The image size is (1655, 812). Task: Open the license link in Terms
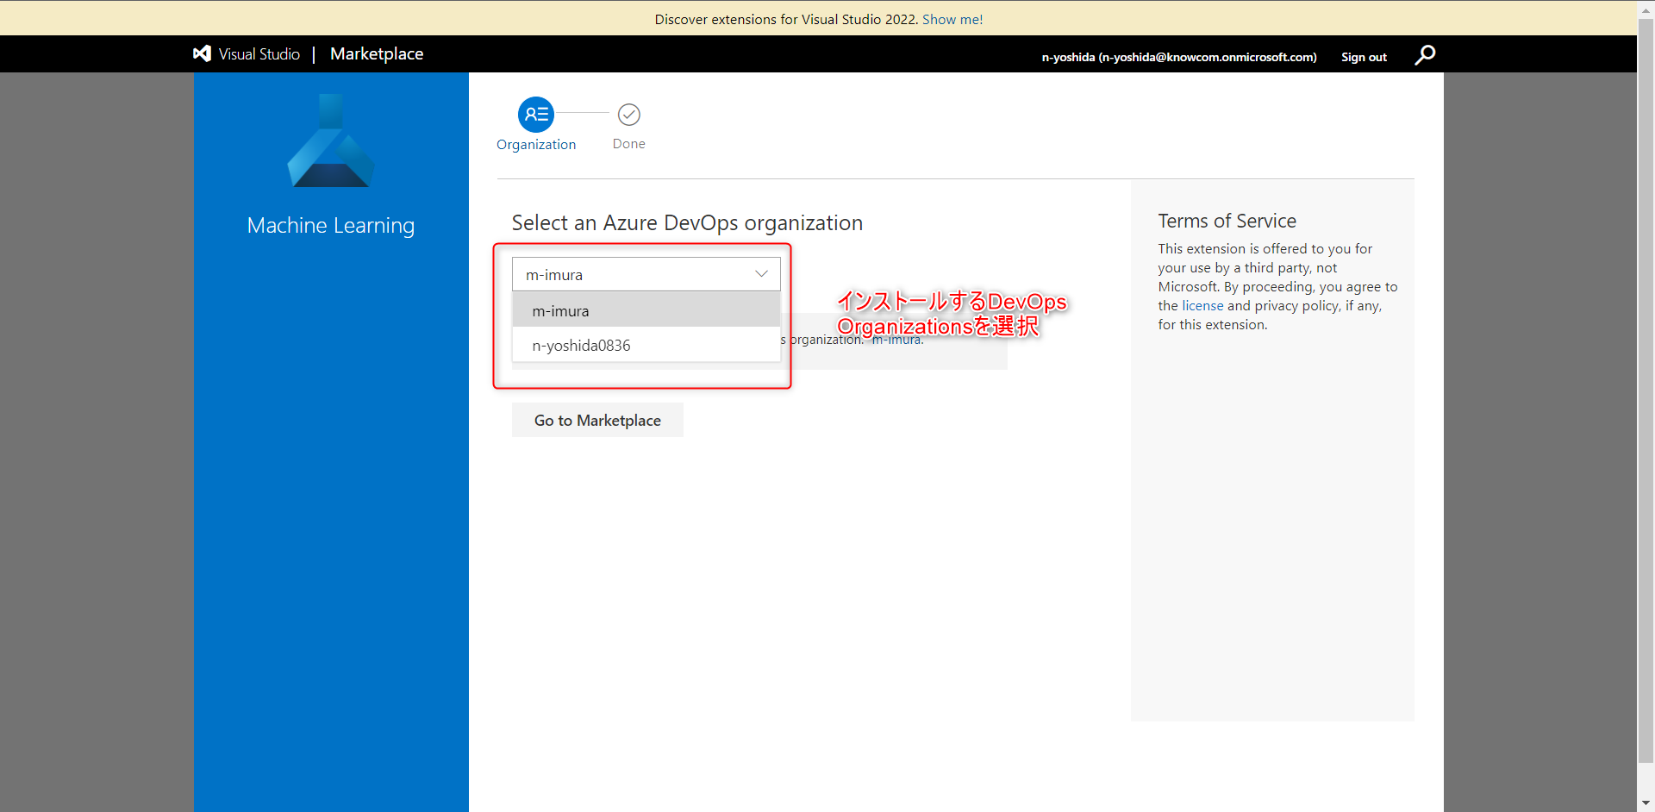(1202, 305)
